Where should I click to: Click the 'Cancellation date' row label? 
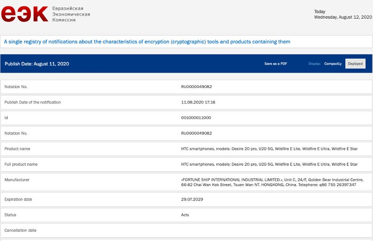pos(20,230)
